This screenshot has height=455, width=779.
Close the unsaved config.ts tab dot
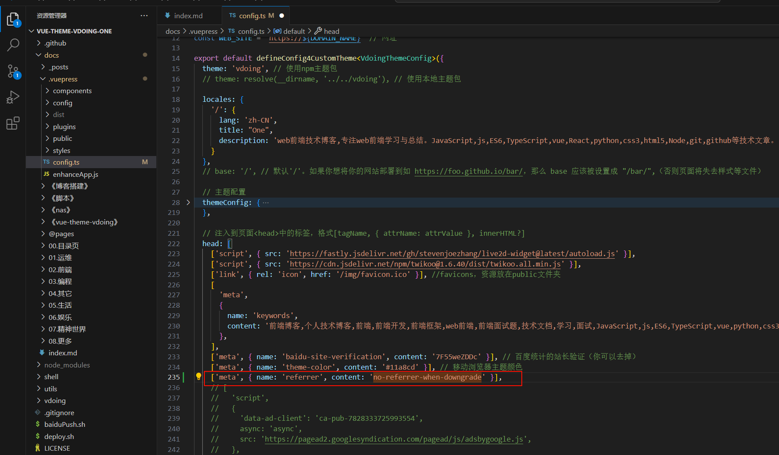[282, 16]
